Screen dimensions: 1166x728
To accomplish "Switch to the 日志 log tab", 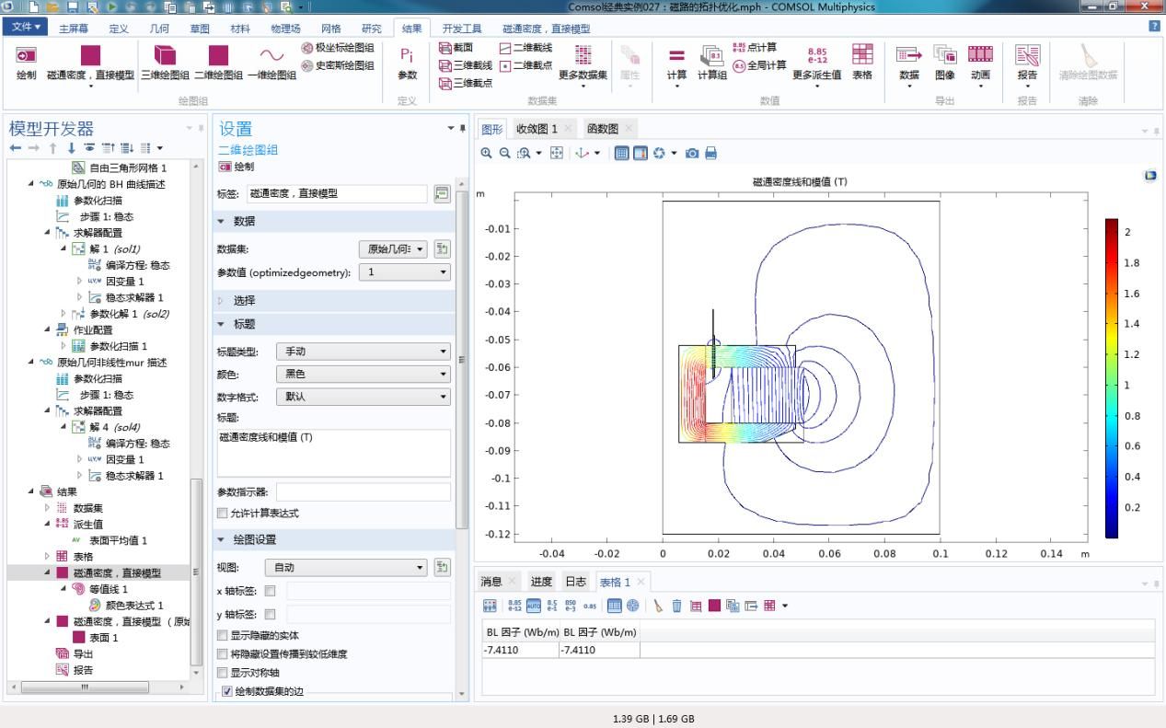I will [575, 581].
